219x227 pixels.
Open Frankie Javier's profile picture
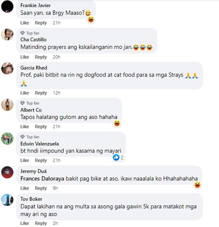click(7, 6)
